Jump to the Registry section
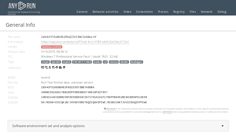The height and width of the screenshot is (139, 236). [179, 12]
